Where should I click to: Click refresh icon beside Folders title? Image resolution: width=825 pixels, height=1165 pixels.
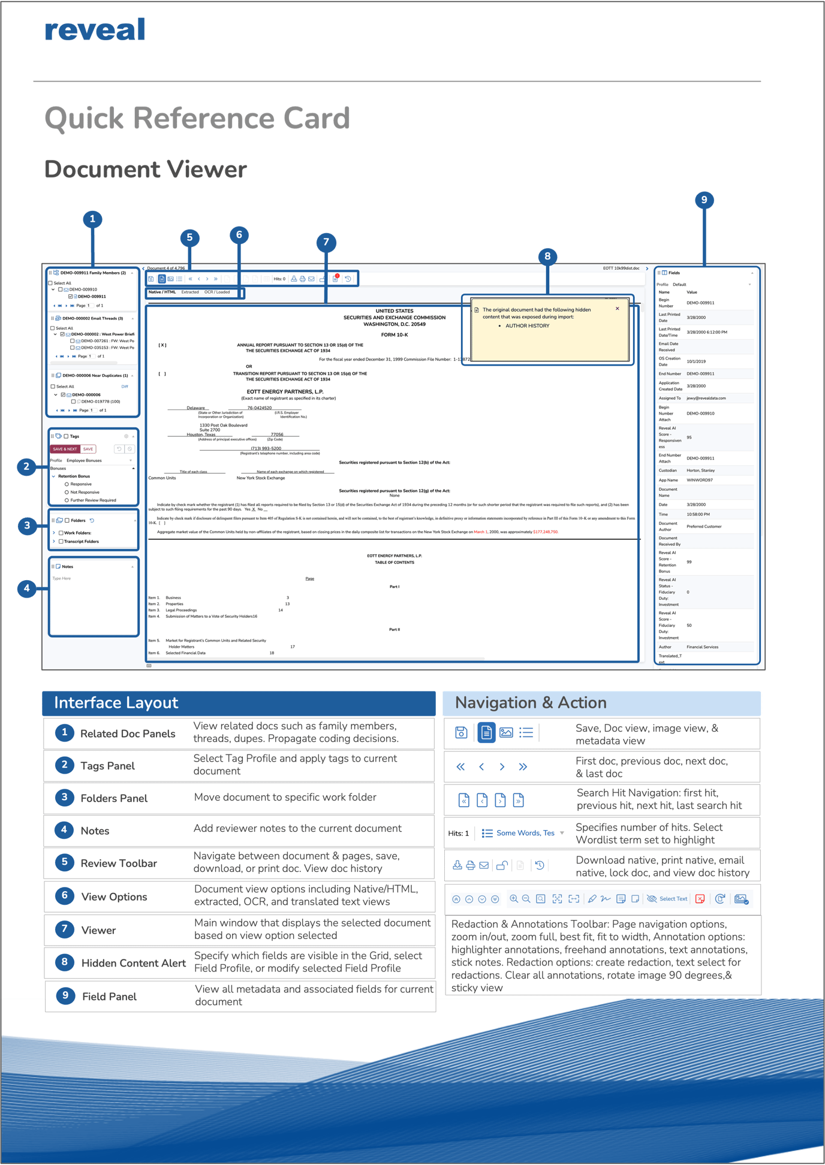coord(92,520)
